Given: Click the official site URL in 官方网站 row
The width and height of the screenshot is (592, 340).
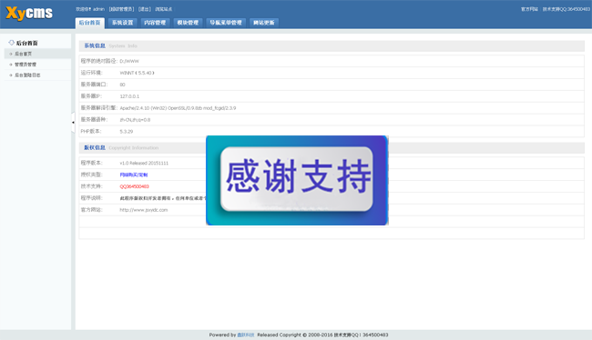Looking at the screenshot, I should point(144,210).
